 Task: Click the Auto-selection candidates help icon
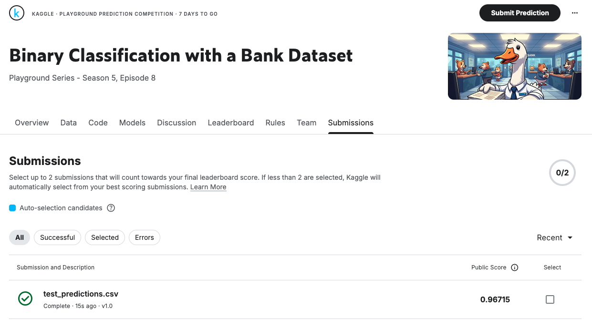tap(111, 208)
